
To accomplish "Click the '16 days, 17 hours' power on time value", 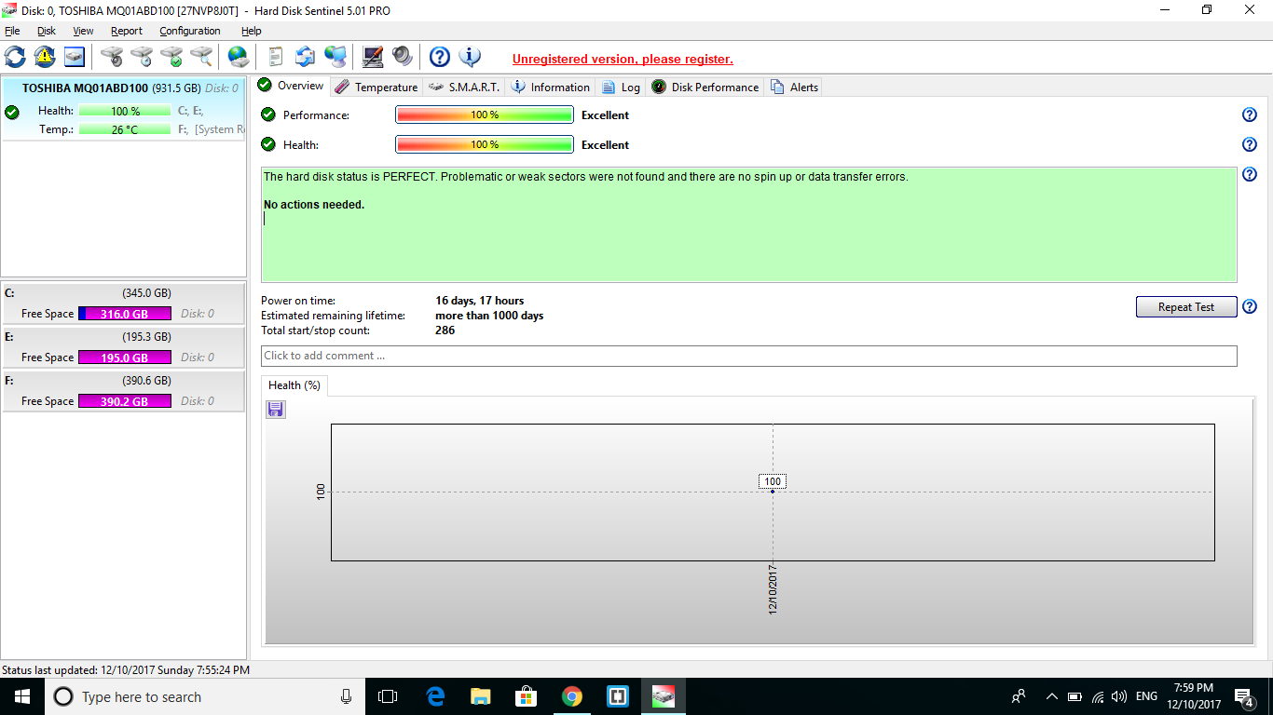I will point(480,301).
